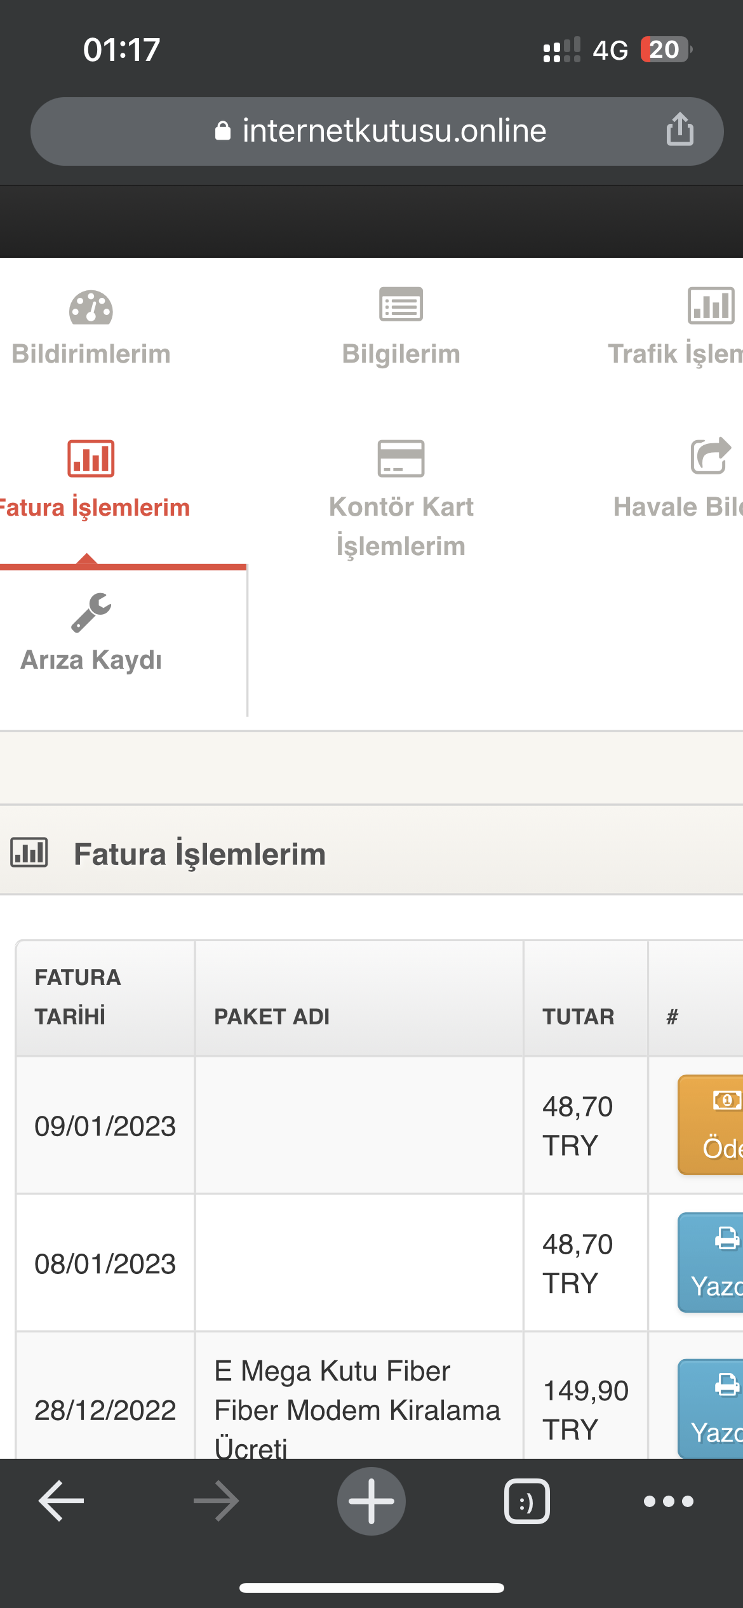Open Kontör Kart İşlemlerim card icon

pos(401,458)
